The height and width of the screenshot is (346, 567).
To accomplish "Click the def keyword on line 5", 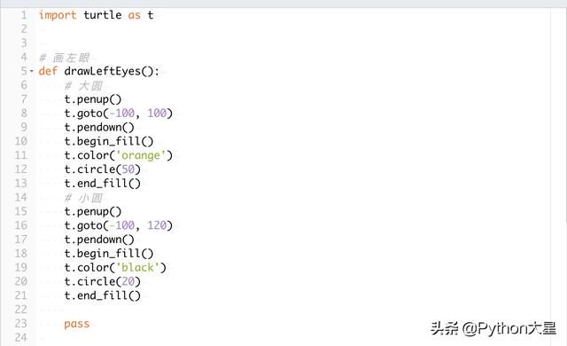I will [48, 71].
